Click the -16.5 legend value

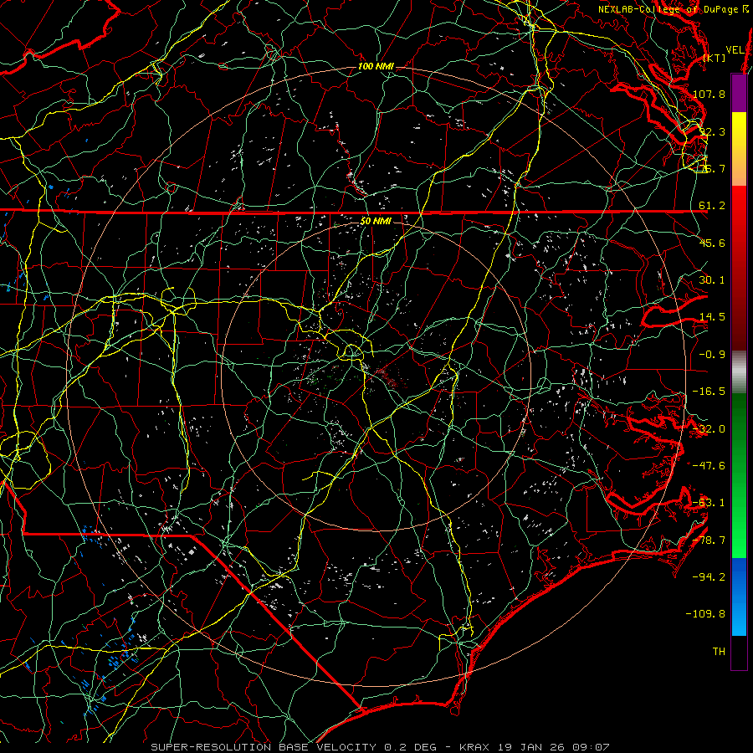tap(709, 392)
